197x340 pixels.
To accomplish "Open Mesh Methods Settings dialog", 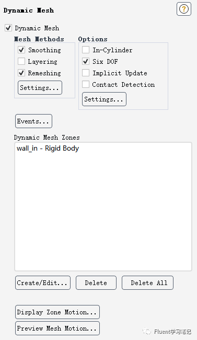I will (x=40, y=87).
